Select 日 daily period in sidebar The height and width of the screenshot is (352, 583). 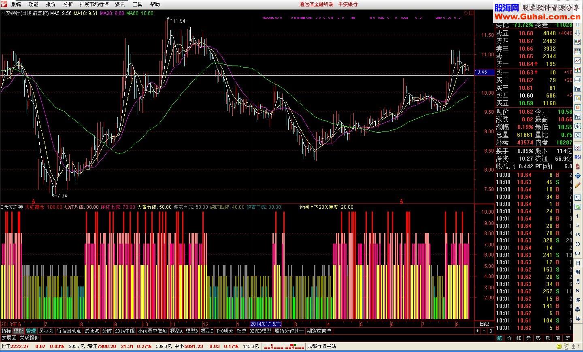[x=578, y=263]
